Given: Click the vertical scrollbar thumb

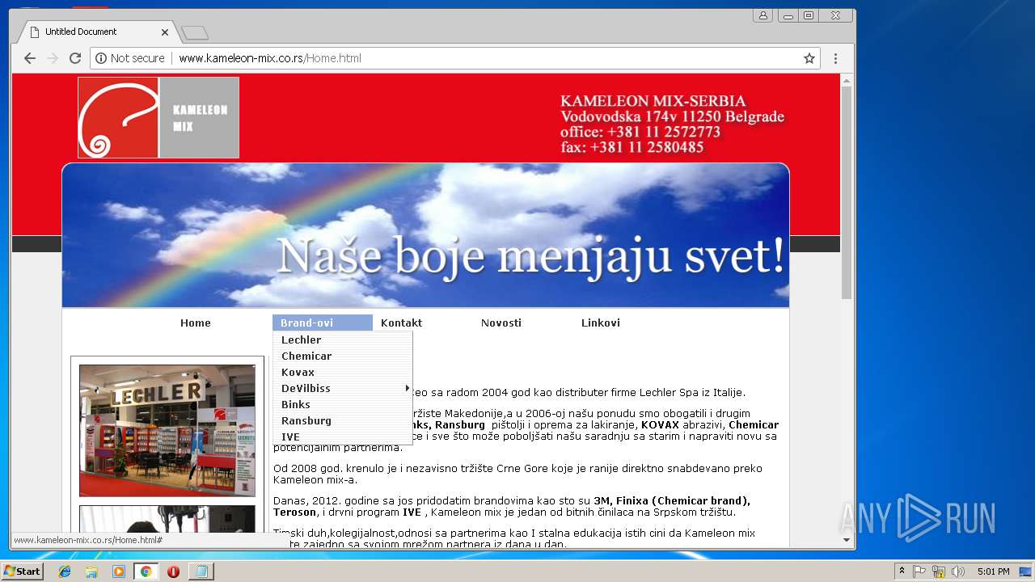Looking at the screenshot, I should point(847,192).
